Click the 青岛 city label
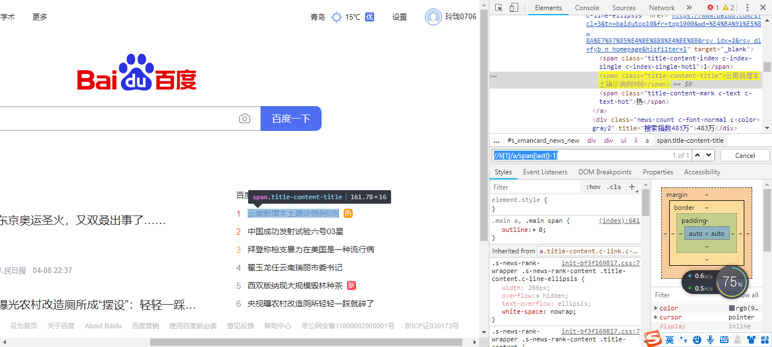The height and width of the screenshot is (347, 772). (x=318, y=17)
